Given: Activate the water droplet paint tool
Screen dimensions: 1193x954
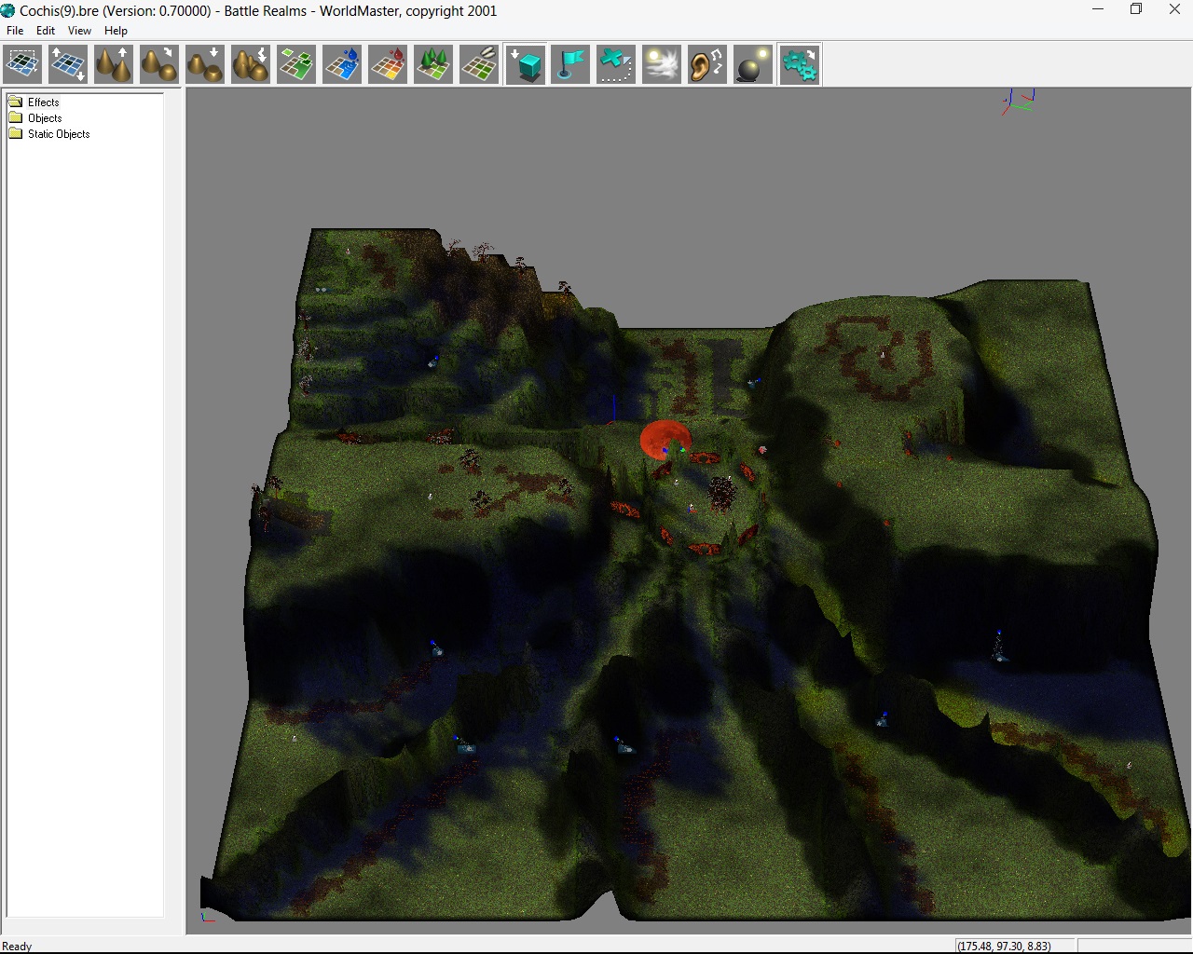Looking at the screenshot, I should pos(342,65).
